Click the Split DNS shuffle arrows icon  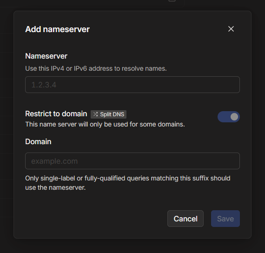click(x=95, y=114)
